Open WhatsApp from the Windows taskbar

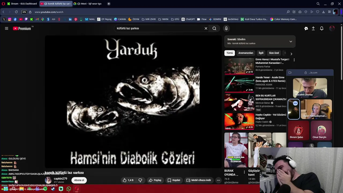69,189
